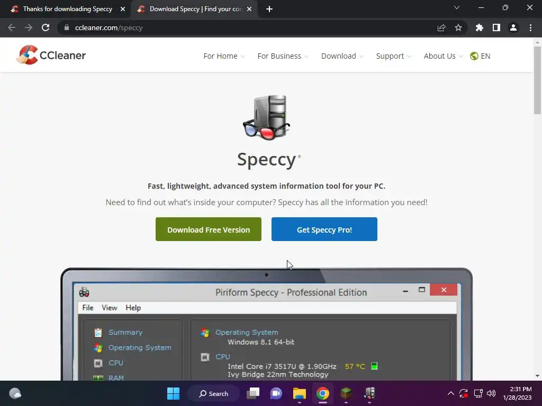The image size is (542, 406).
Task: Go back using browser back arrow
Action: [12, 27]
